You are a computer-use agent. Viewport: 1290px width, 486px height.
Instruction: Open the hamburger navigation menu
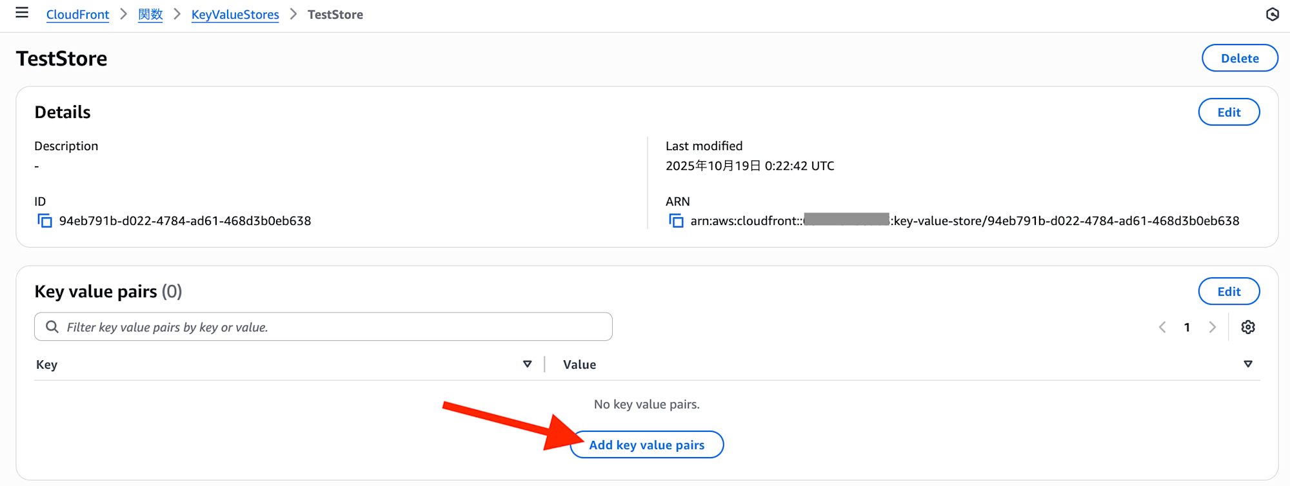(22, 13)
